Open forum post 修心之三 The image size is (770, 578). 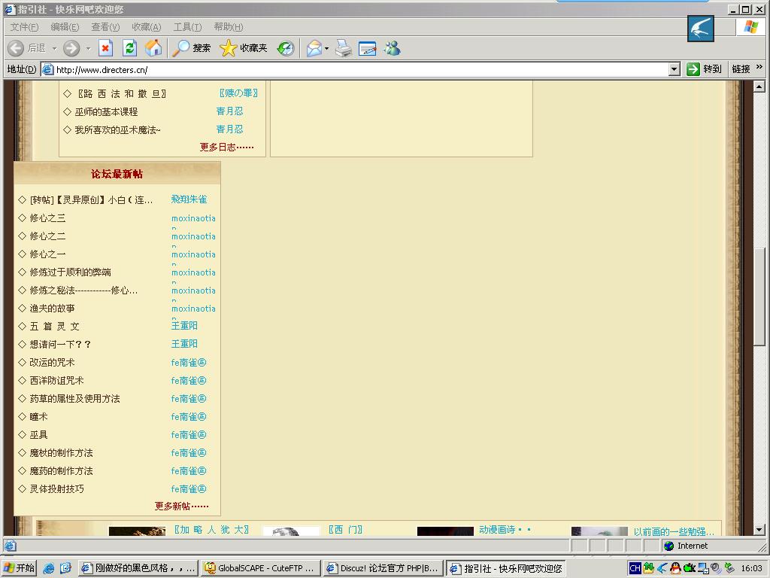pyautogui.click(x=47, y=218)
